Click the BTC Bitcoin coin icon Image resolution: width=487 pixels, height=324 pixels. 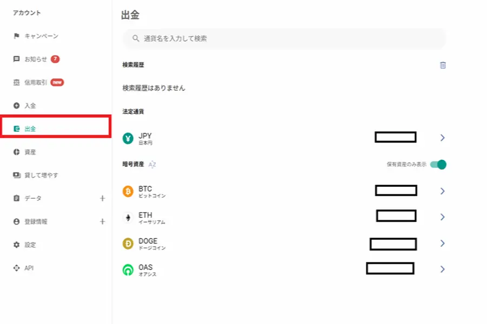click(x=128, y=191)
